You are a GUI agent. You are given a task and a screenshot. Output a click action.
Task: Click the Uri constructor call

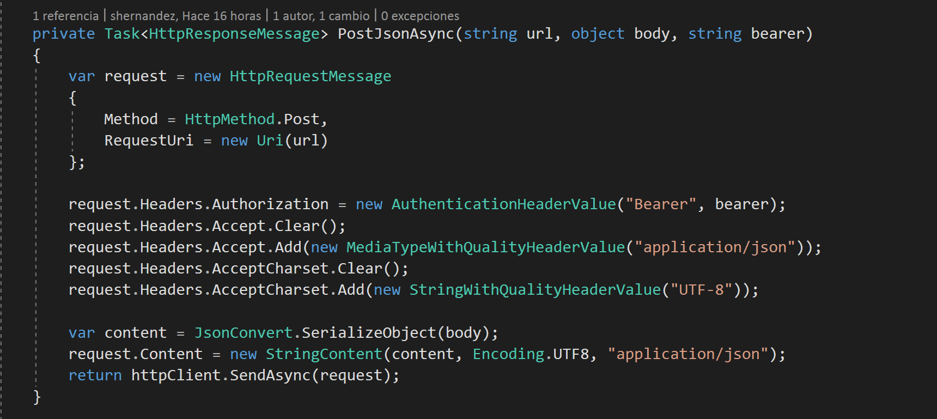(x=270, y=141)
